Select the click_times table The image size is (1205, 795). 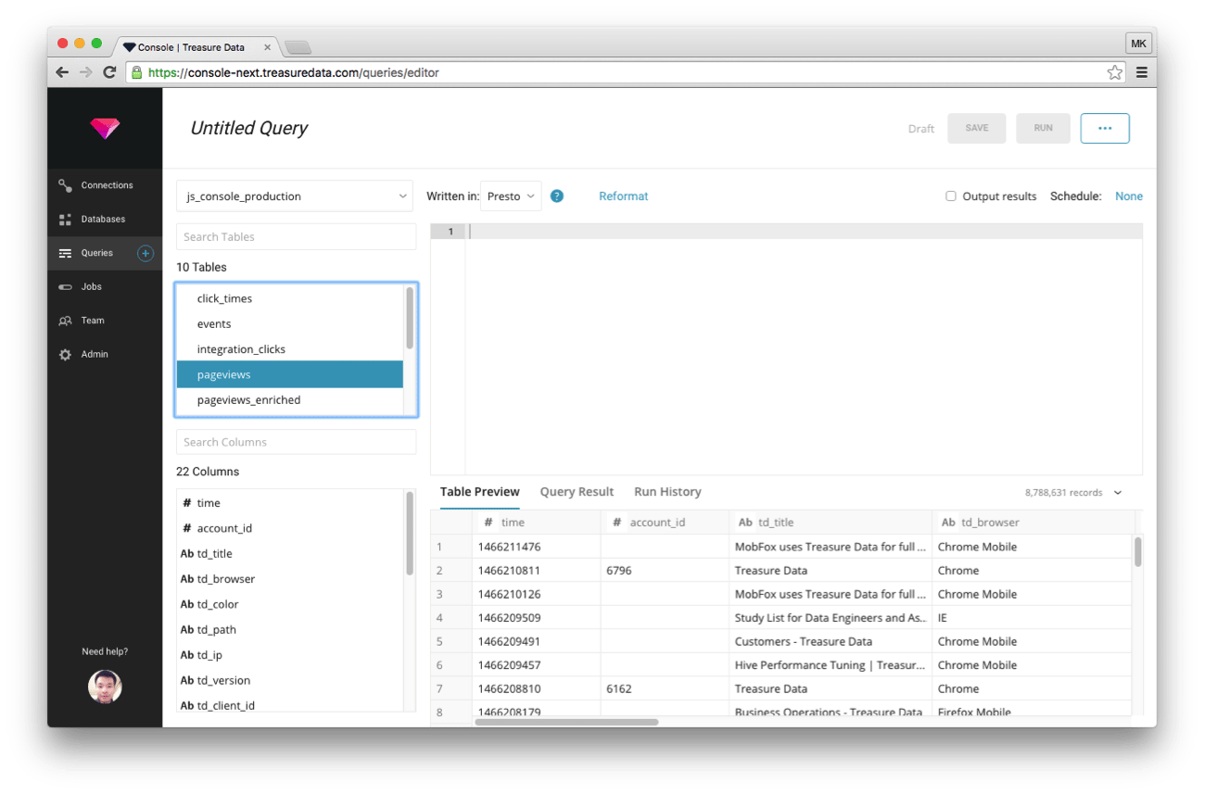tap(290, 299)
